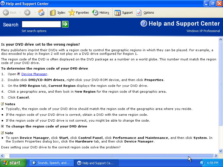223x167 pixels.
Task: Click the Home icon in toolbar
Action: click(41, 13)
